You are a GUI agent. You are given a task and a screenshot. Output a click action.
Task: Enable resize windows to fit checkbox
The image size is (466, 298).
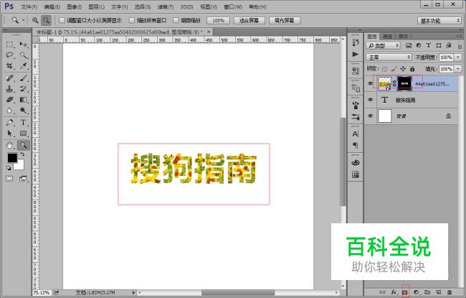pyautogui.click(x=62, y=20)
